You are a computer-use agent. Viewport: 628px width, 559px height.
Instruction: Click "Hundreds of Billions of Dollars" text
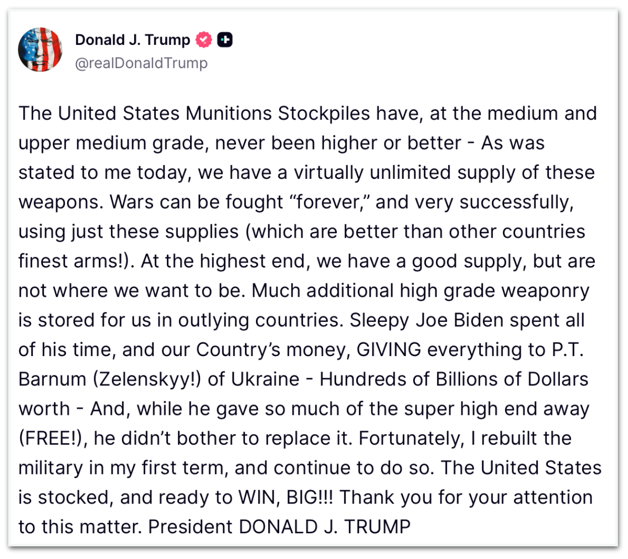pos(454,379)
